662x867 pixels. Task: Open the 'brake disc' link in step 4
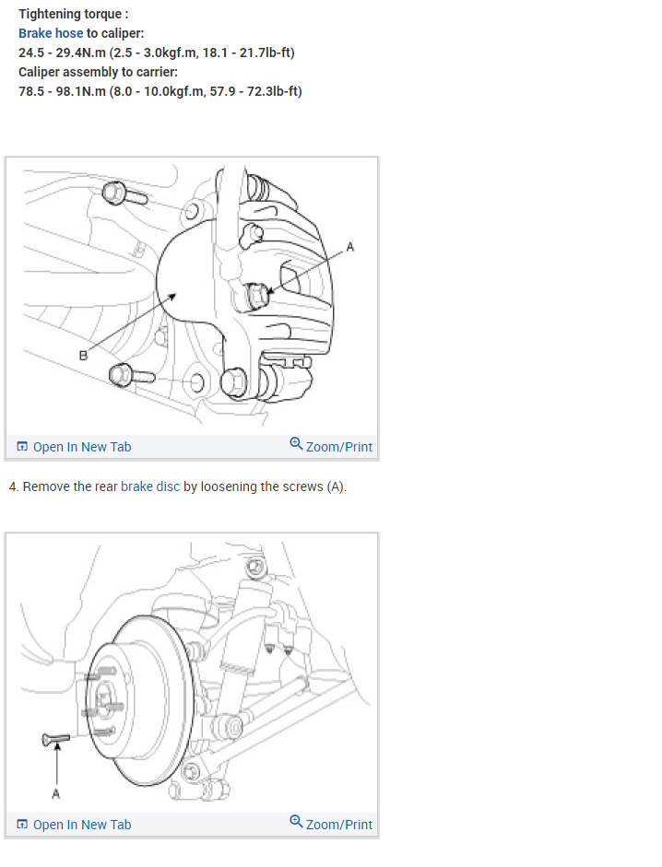point(150,486)
